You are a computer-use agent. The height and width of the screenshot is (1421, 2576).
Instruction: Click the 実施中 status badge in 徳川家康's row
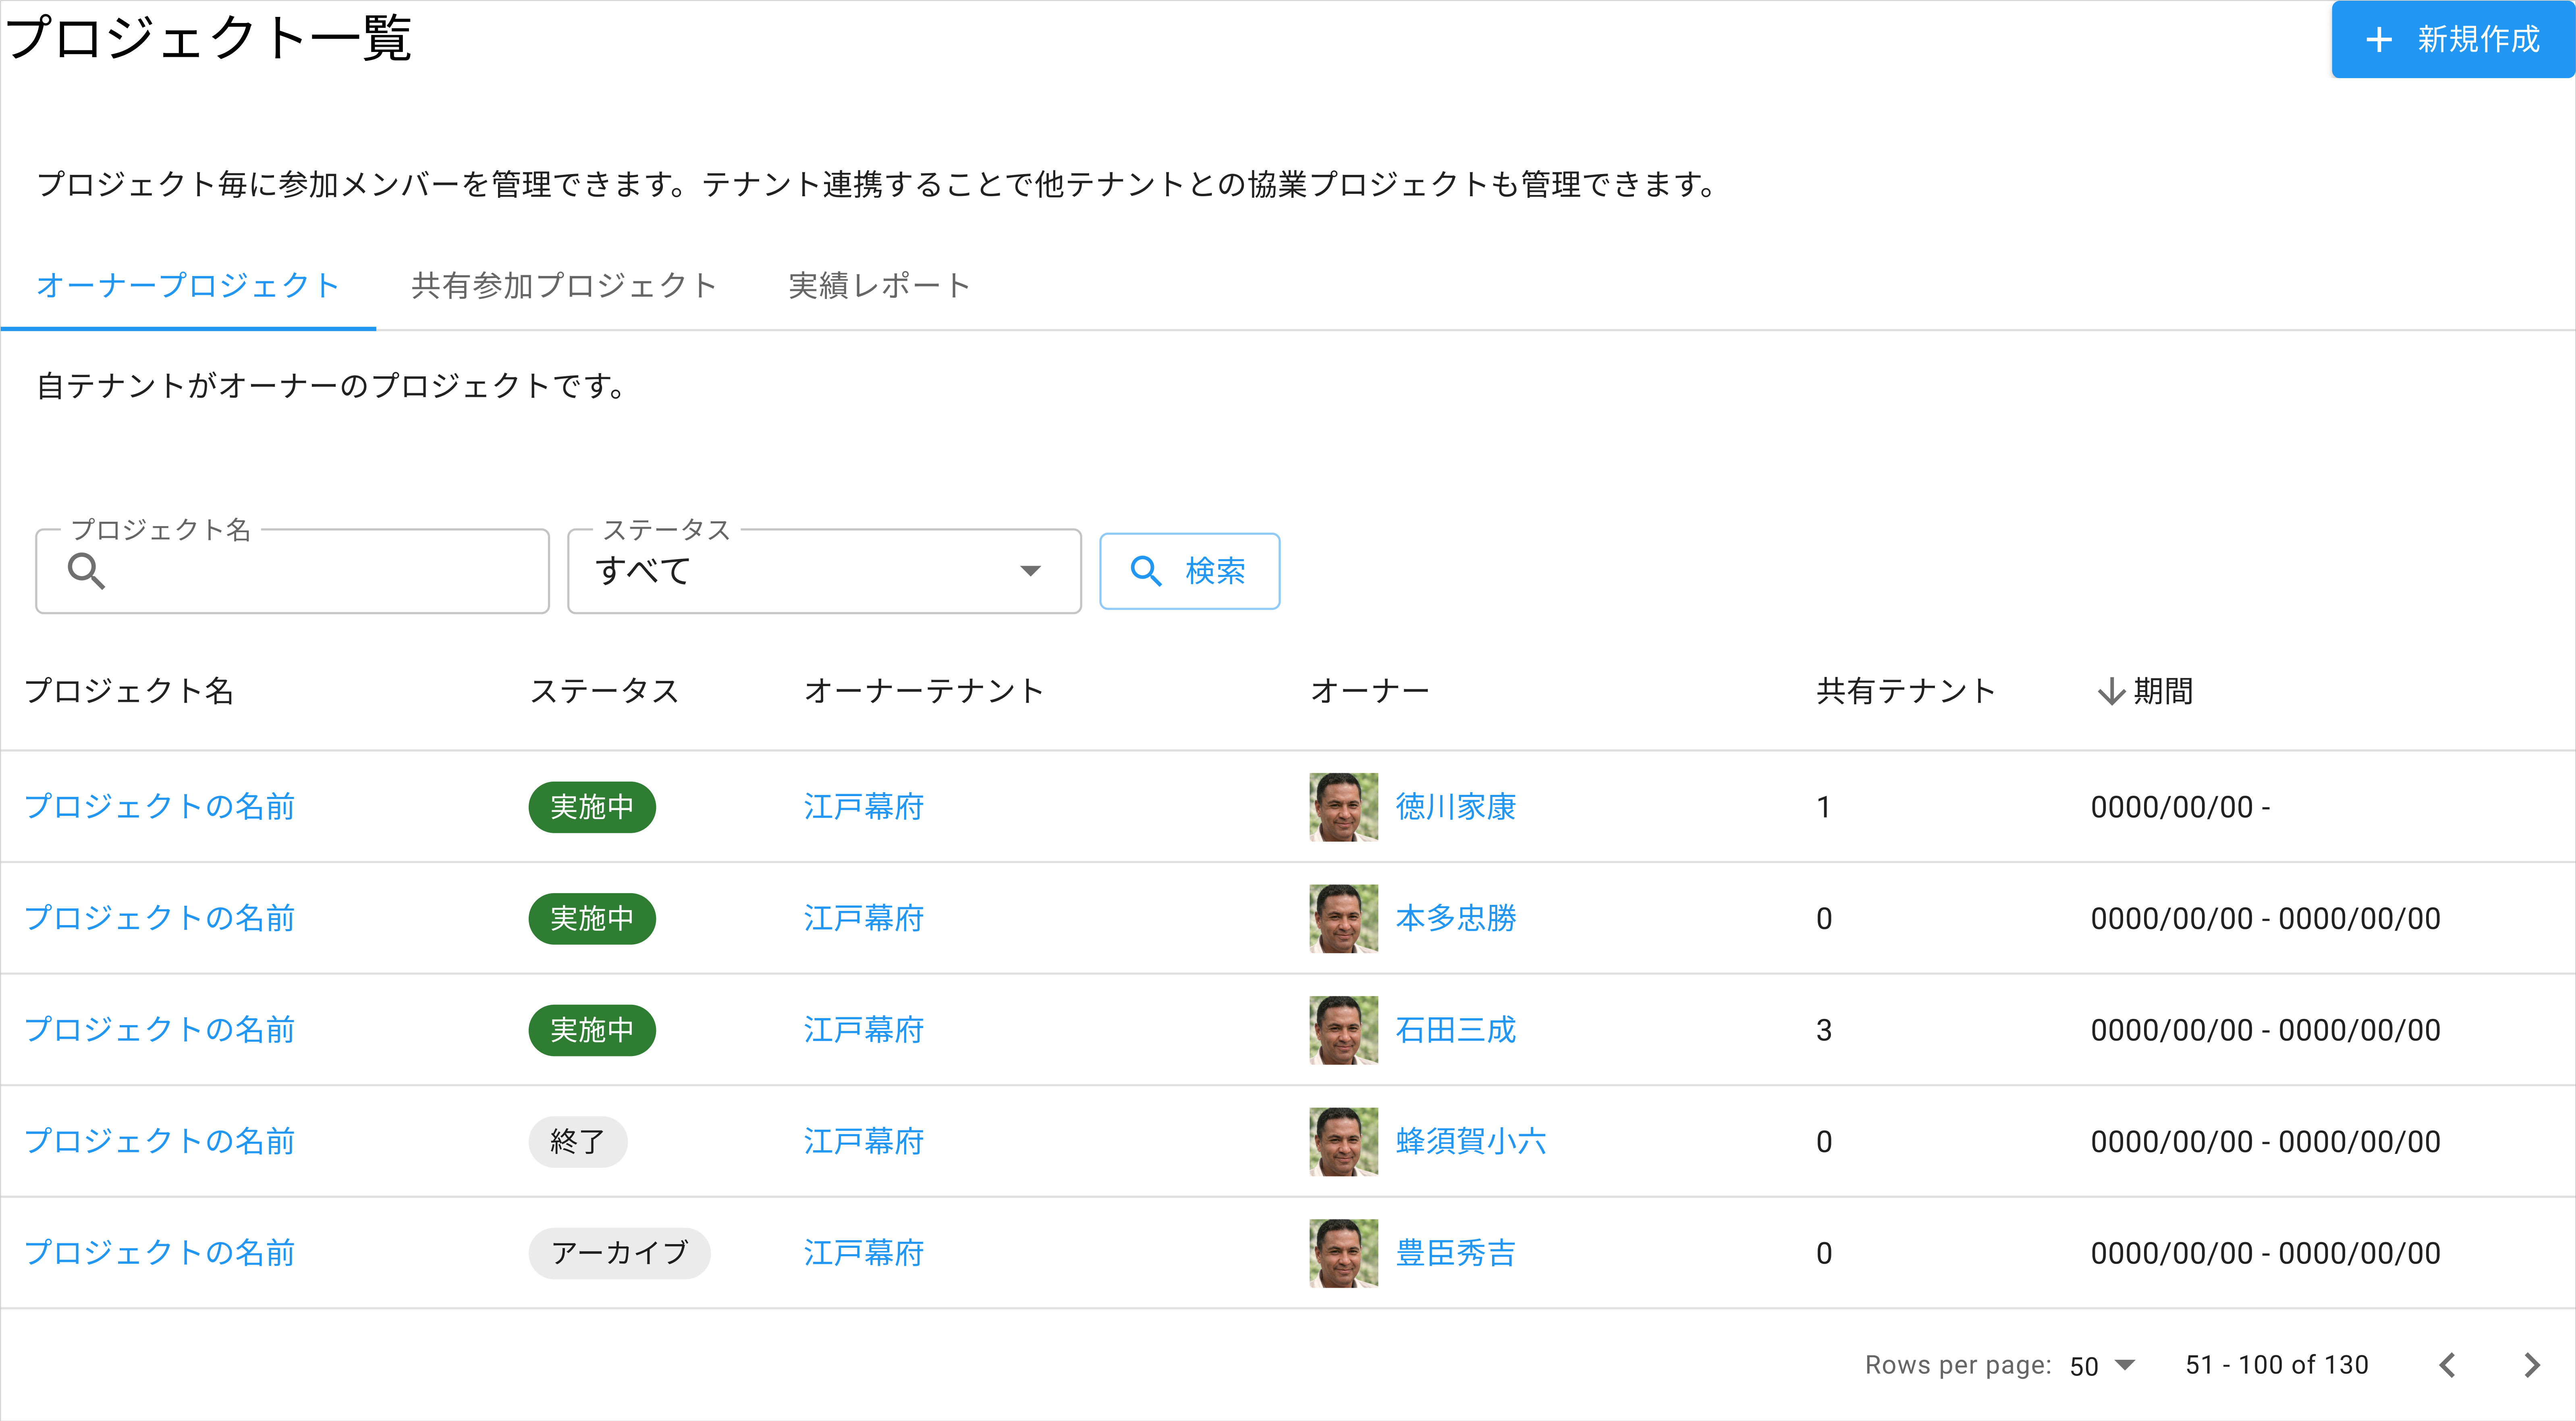tap(592, 807)
